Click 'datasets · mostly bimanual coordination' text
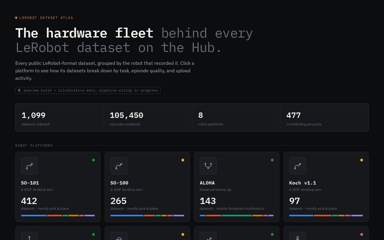Image resolution: width=384 pixels, height=240 pixels. coord(232,208)
